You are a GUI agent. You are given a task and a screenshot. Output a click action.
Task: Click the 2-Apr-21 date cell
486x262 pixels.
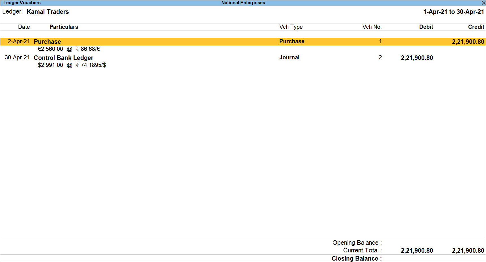(19, 41)
